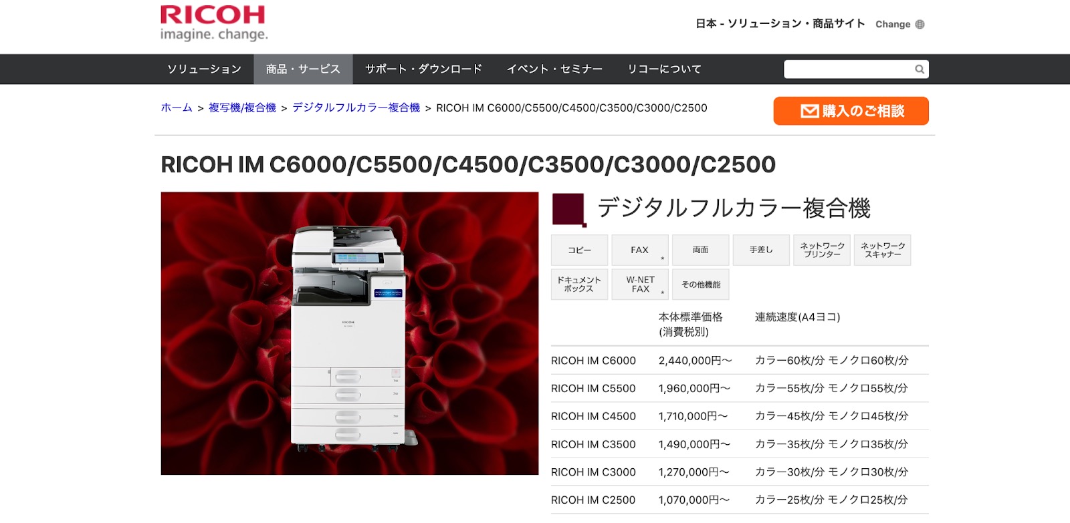The width and height of the screenshot is (1070, 523).
Task: Click the カラー60枚/分 モノクロ60枚/分 speed text
Action: coord(832,361)
